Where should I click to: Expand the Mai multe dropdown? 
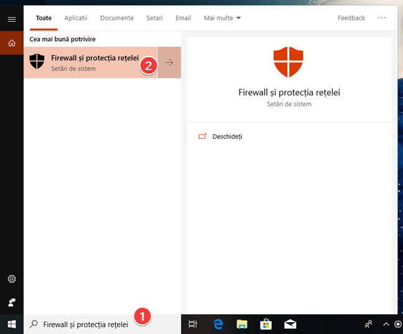pos(222,18)
